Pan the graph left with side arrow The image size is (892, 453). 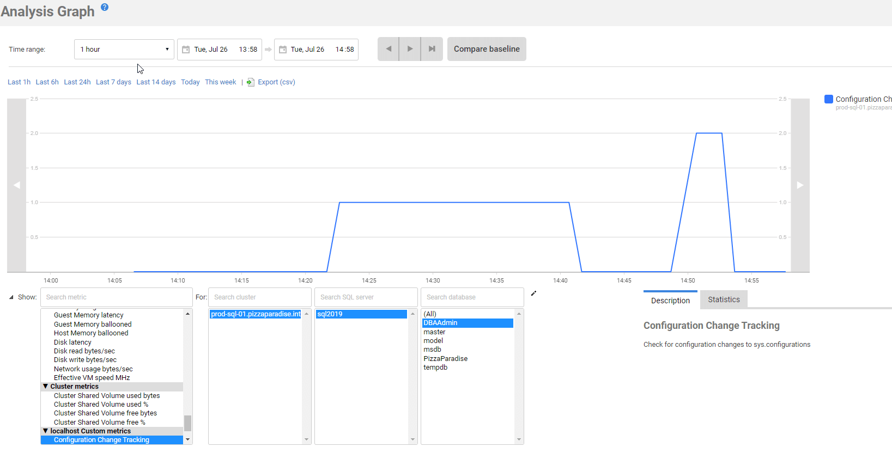[17, 185]
